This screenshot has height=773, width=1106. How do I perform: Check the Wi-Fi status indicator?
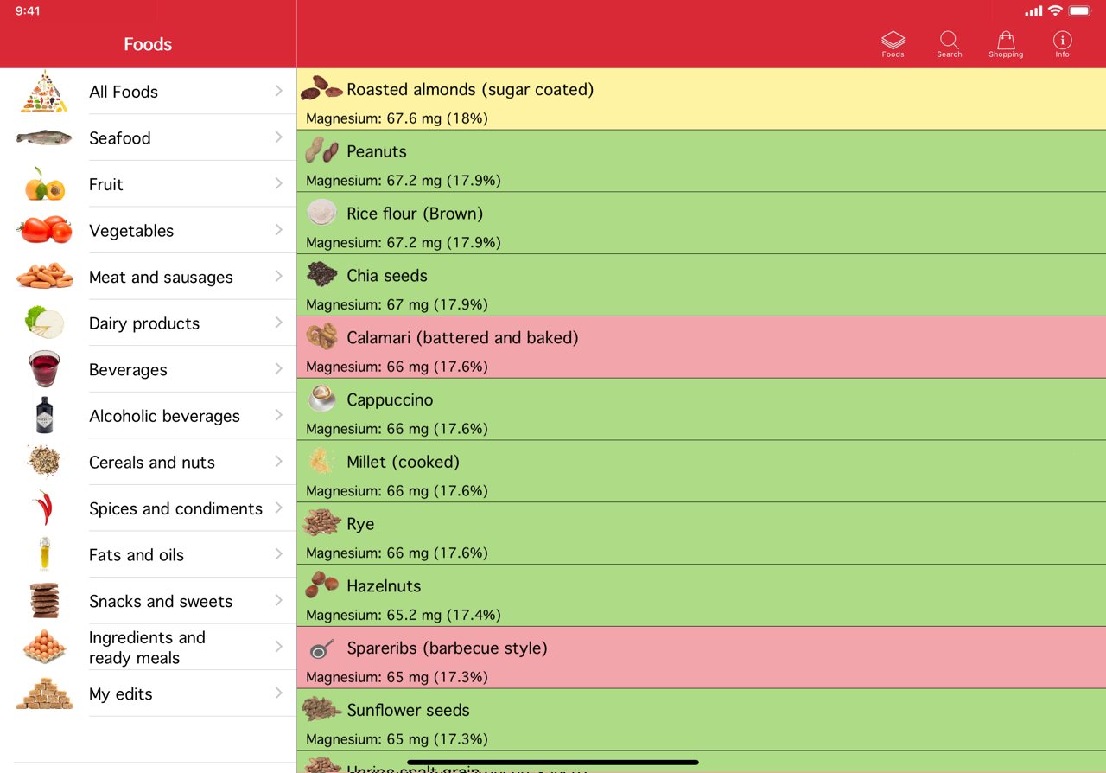coord(1055,11)
